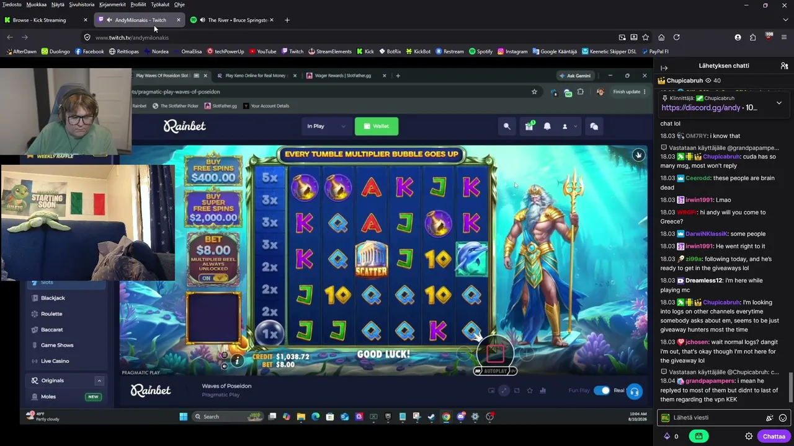Bookmark the Twitch page with the star

coord(645,37)
